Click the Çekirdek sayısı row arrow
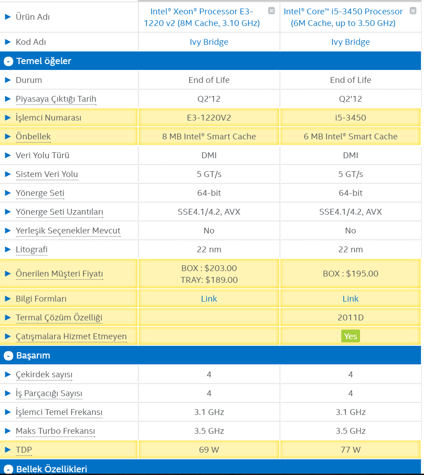This screenshot has width=424, height=475. coord(8,375)
